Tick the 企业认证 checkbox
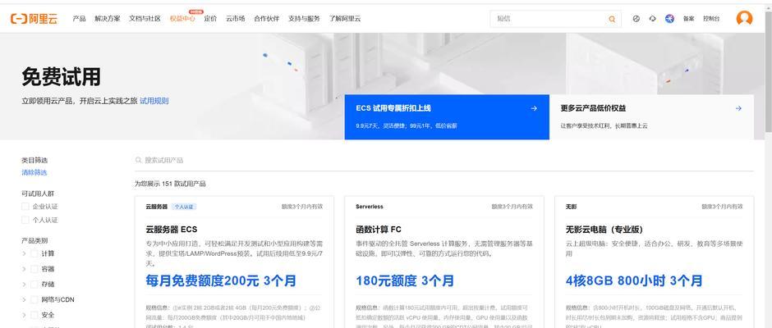Image resolution: width=772 pixels, height=328 pixels. [x=25, y=207]
